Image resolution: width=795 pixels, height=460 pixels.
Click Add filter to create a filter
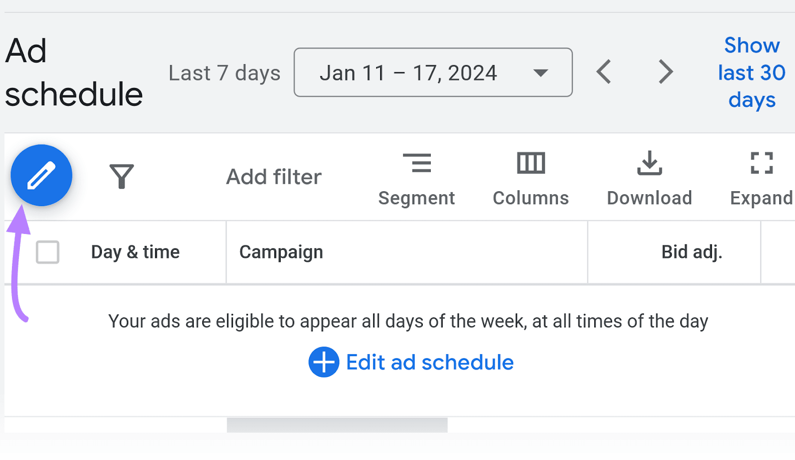pos(274,176)
